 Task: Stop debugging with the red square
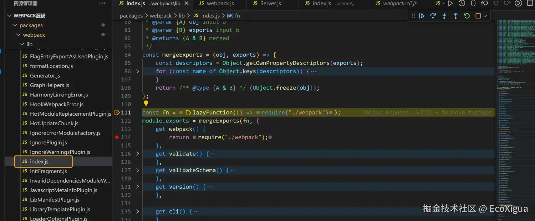pyautogui.click(x=478, y=16)
